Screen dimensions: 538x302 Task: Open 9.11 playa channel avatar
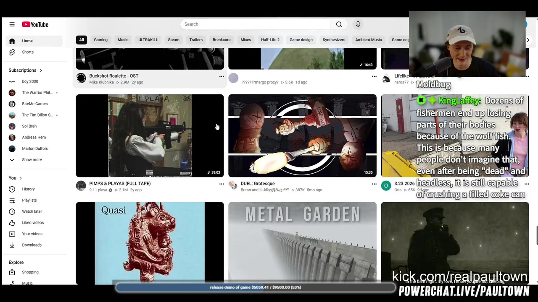81,185
